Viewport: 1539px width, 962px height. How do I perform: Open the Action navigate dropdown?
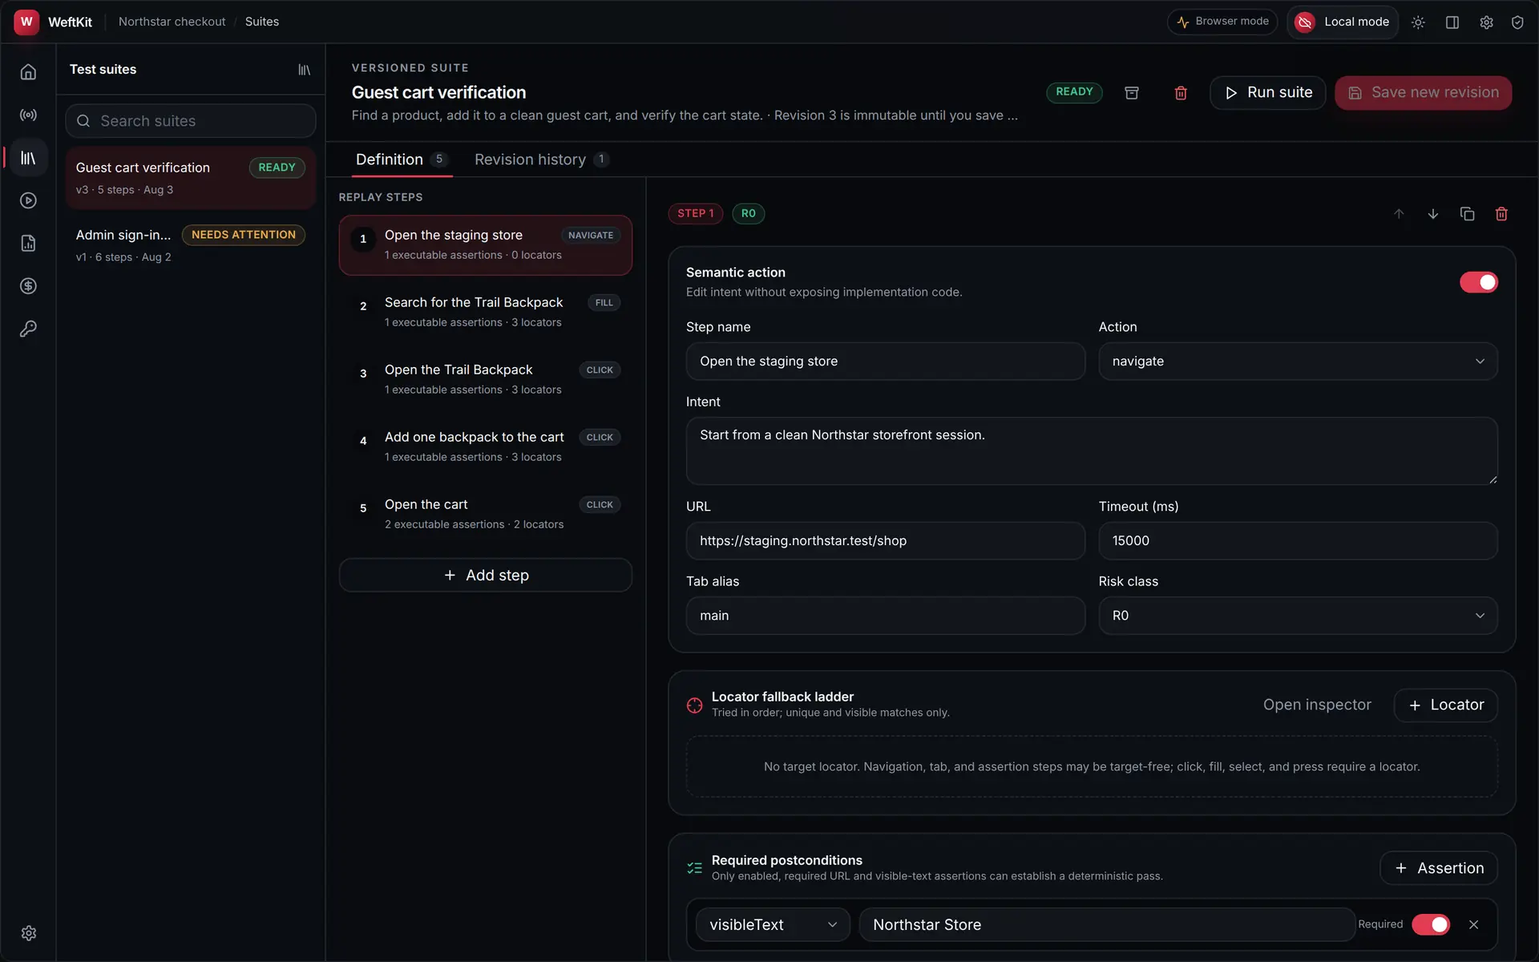(x=1298, y=362)
